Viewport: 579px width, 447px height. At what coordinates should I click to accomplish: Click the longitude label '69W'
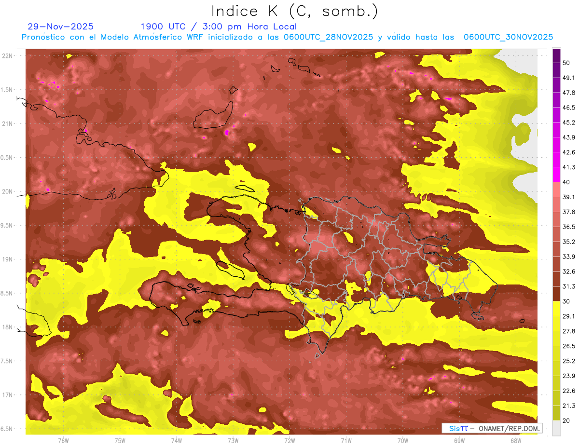[459, 441]
